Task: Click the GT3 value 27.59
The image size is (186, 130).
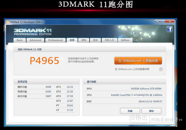Action: tap(70, 96)
